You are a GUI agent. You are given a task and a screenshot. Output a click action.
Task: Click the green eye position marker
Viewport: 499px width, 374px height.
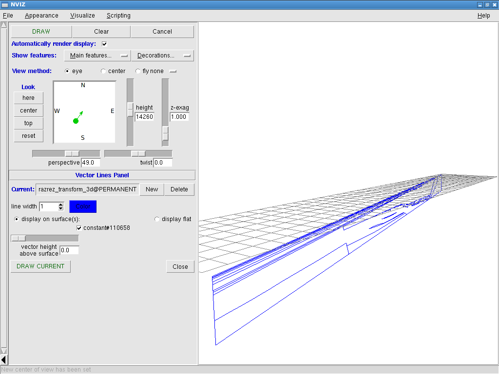coord(76,121)
